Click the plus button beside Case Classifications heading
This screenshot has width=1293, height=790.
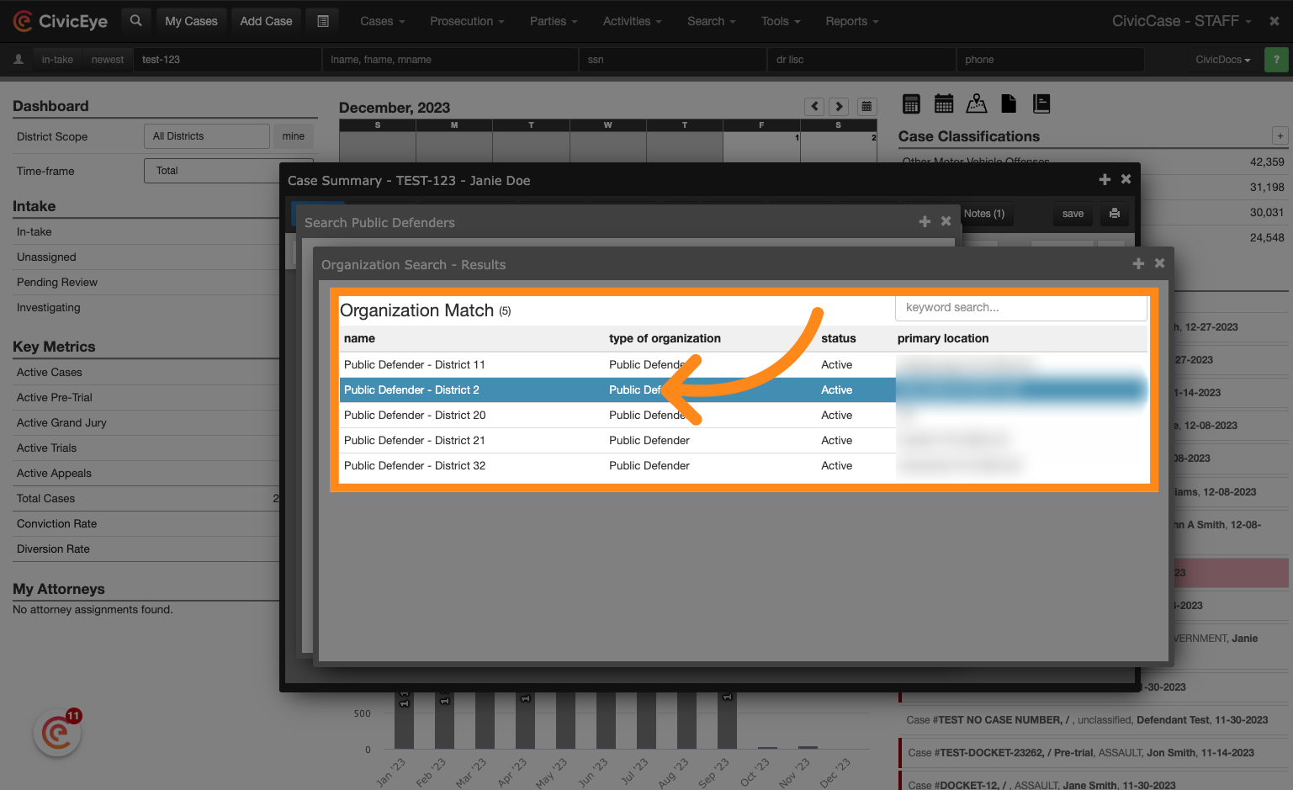(x=1280, y=135)
